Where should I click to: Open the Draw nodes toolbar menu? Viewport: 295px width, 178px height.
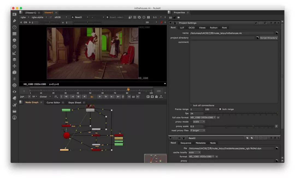[x=14, y=21]
